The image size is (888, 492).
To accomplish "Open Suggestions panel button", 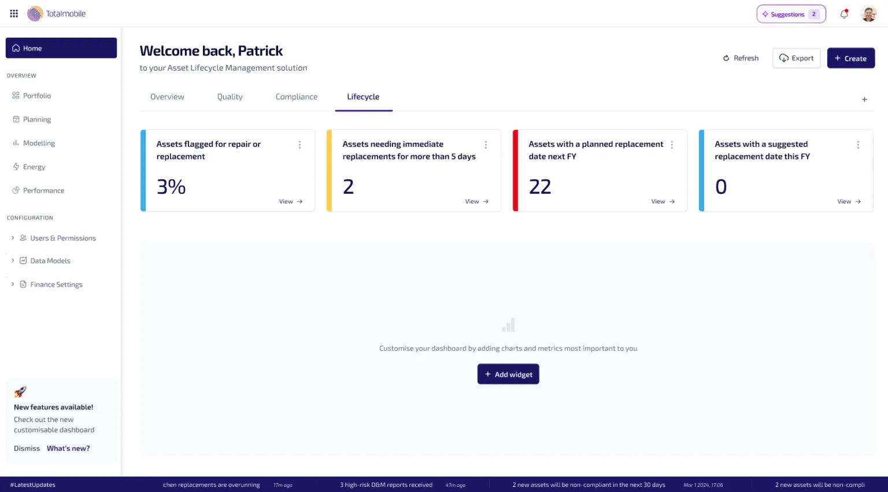I will click(791, 14).
